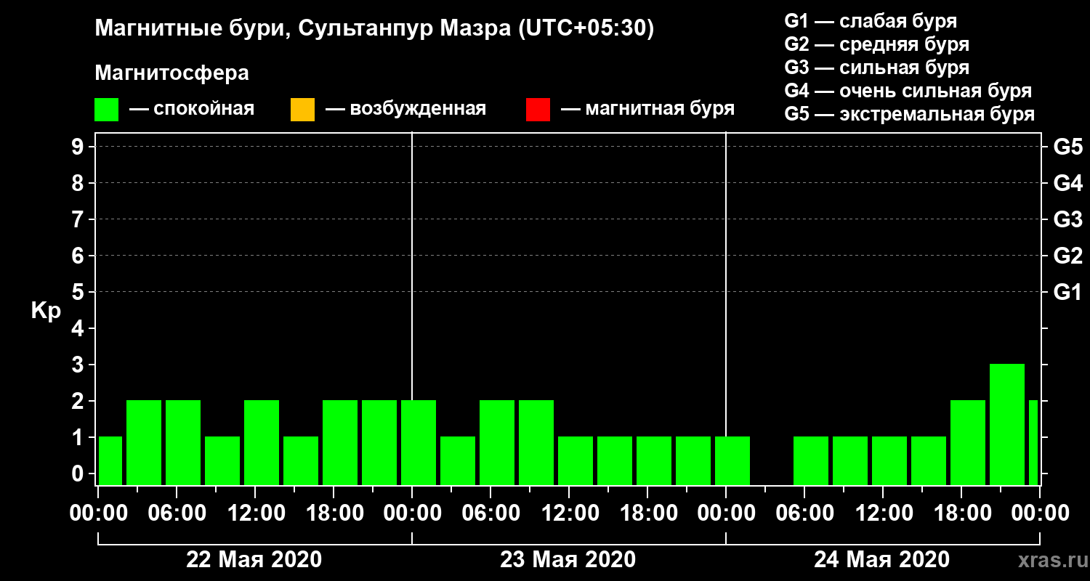Click the red магнитная буря legend swatch
Viewport: 1090px width, 581px height.
coord(538,110)
